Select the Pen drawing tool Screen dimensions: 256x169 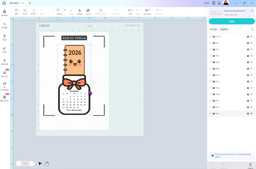4,49
